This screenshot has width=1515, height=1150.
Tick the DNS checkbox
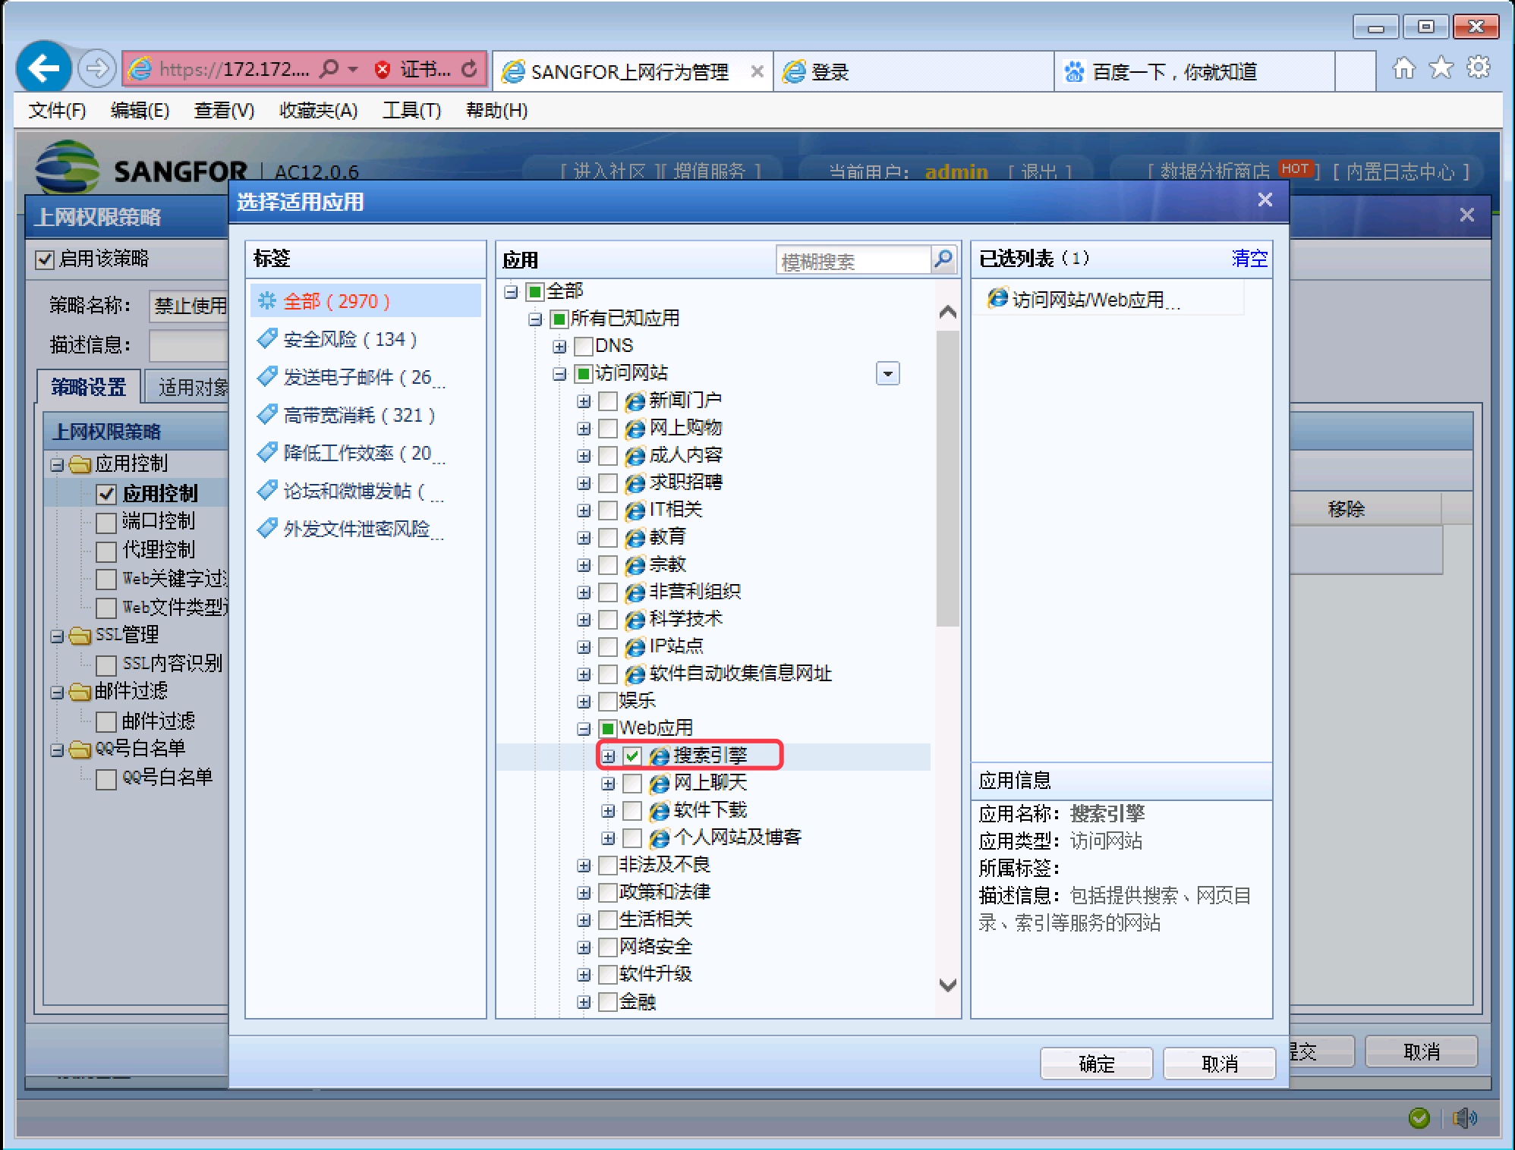(x=584, y=346)
